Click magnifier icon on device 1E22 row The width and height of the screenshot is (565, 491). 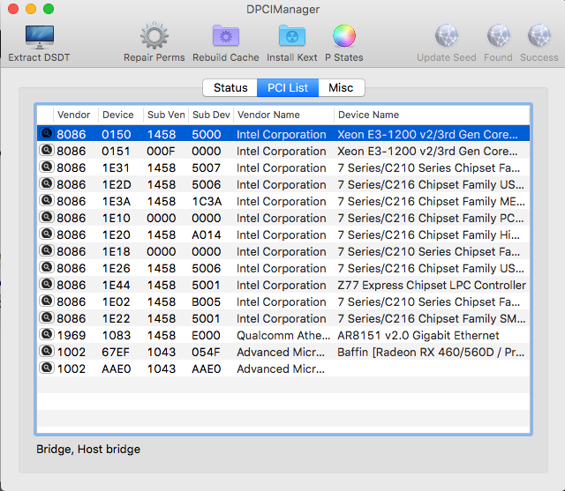click(x=47, y=317)
